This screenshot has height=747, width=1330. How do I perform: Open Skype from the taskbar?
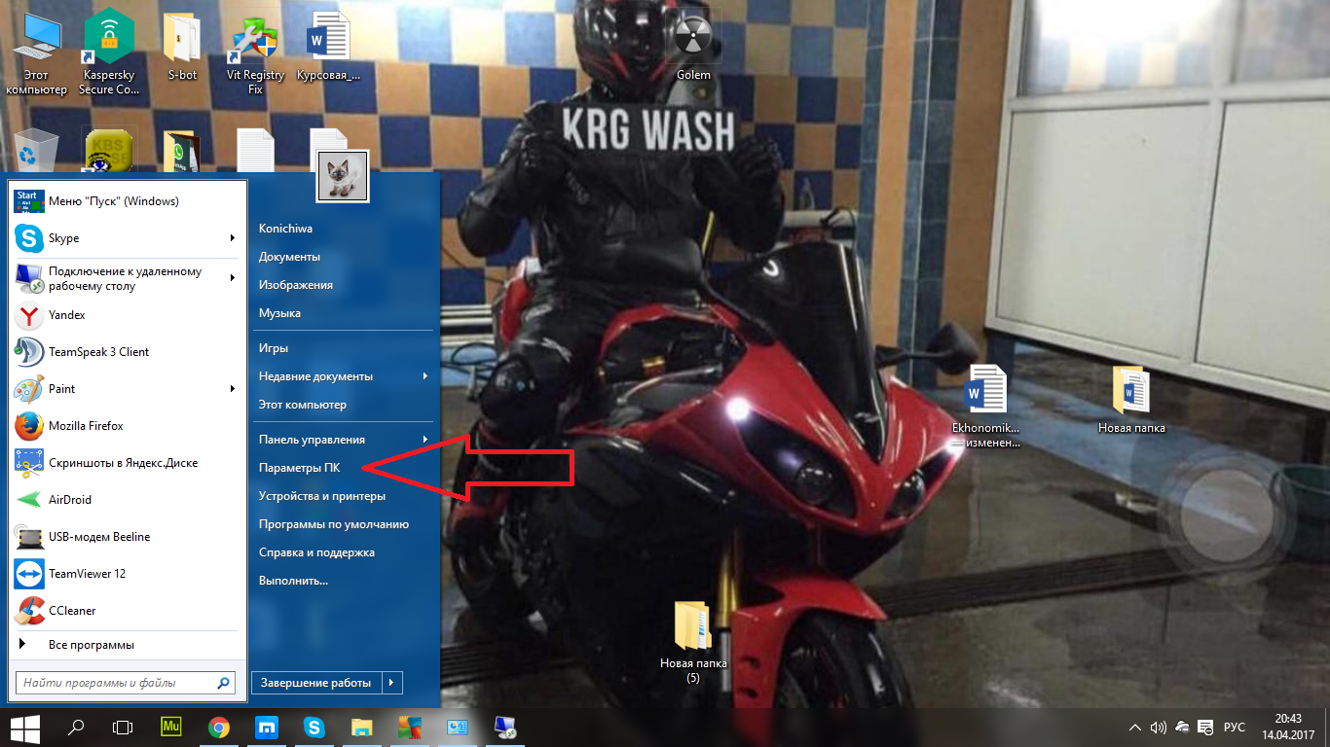click(x=314, y=727)
